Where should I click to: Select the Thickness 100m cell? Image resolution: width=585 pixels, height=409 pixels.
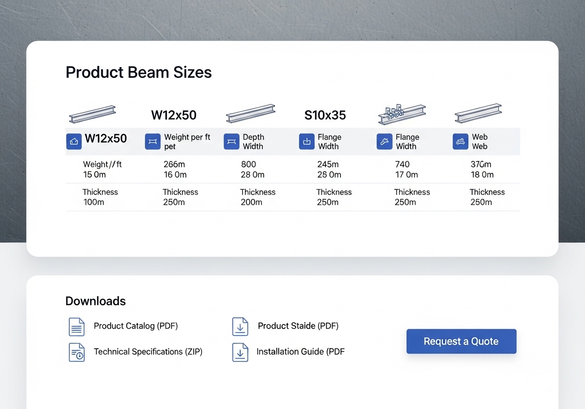(x=100, y=197)
